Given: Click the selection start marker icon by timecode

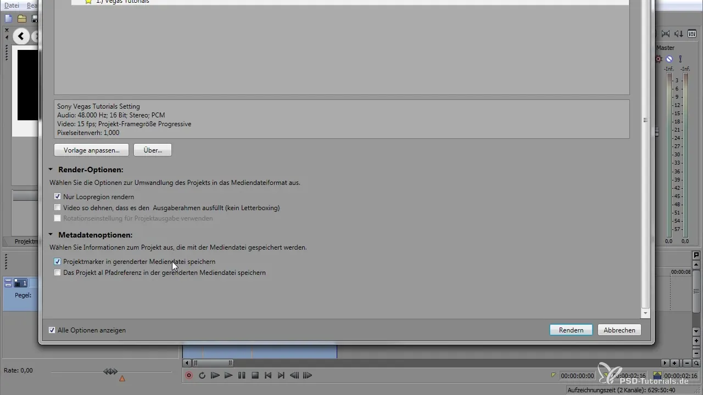Looking at the screenshot, I should 554,375.
